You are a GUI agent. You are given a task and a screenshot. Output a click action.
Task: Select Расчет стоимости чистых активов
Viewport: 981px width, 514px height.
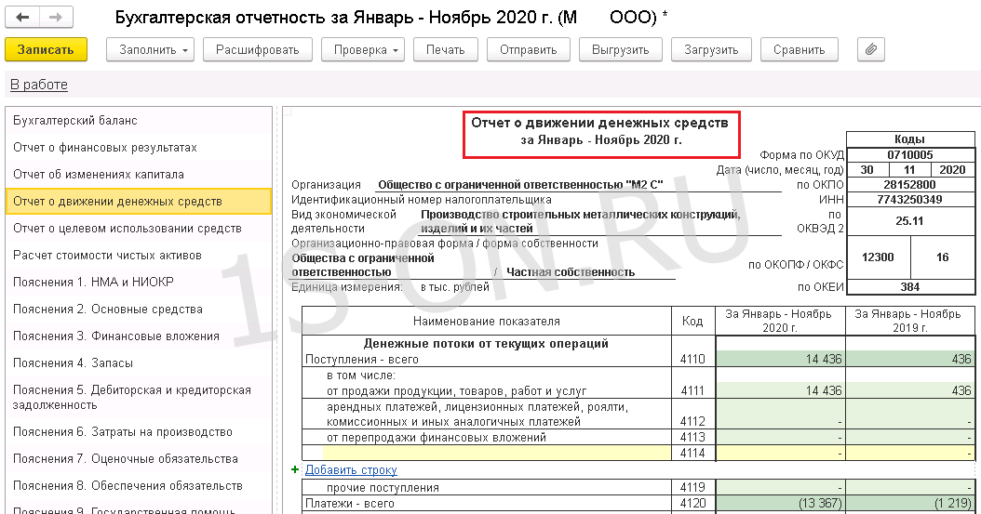[139, 255]
